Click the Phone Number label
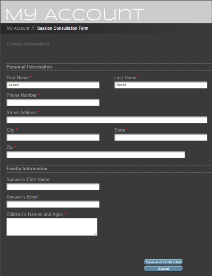Screen dimensions: 212x276 (22, 95)
